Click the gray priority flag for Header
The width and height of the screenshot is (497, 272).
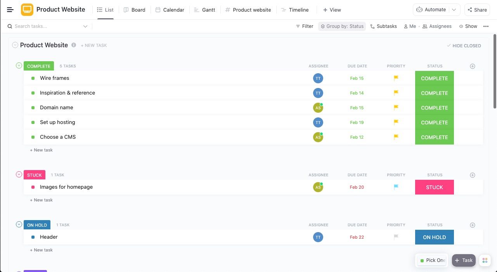click(x=396, y=237)
